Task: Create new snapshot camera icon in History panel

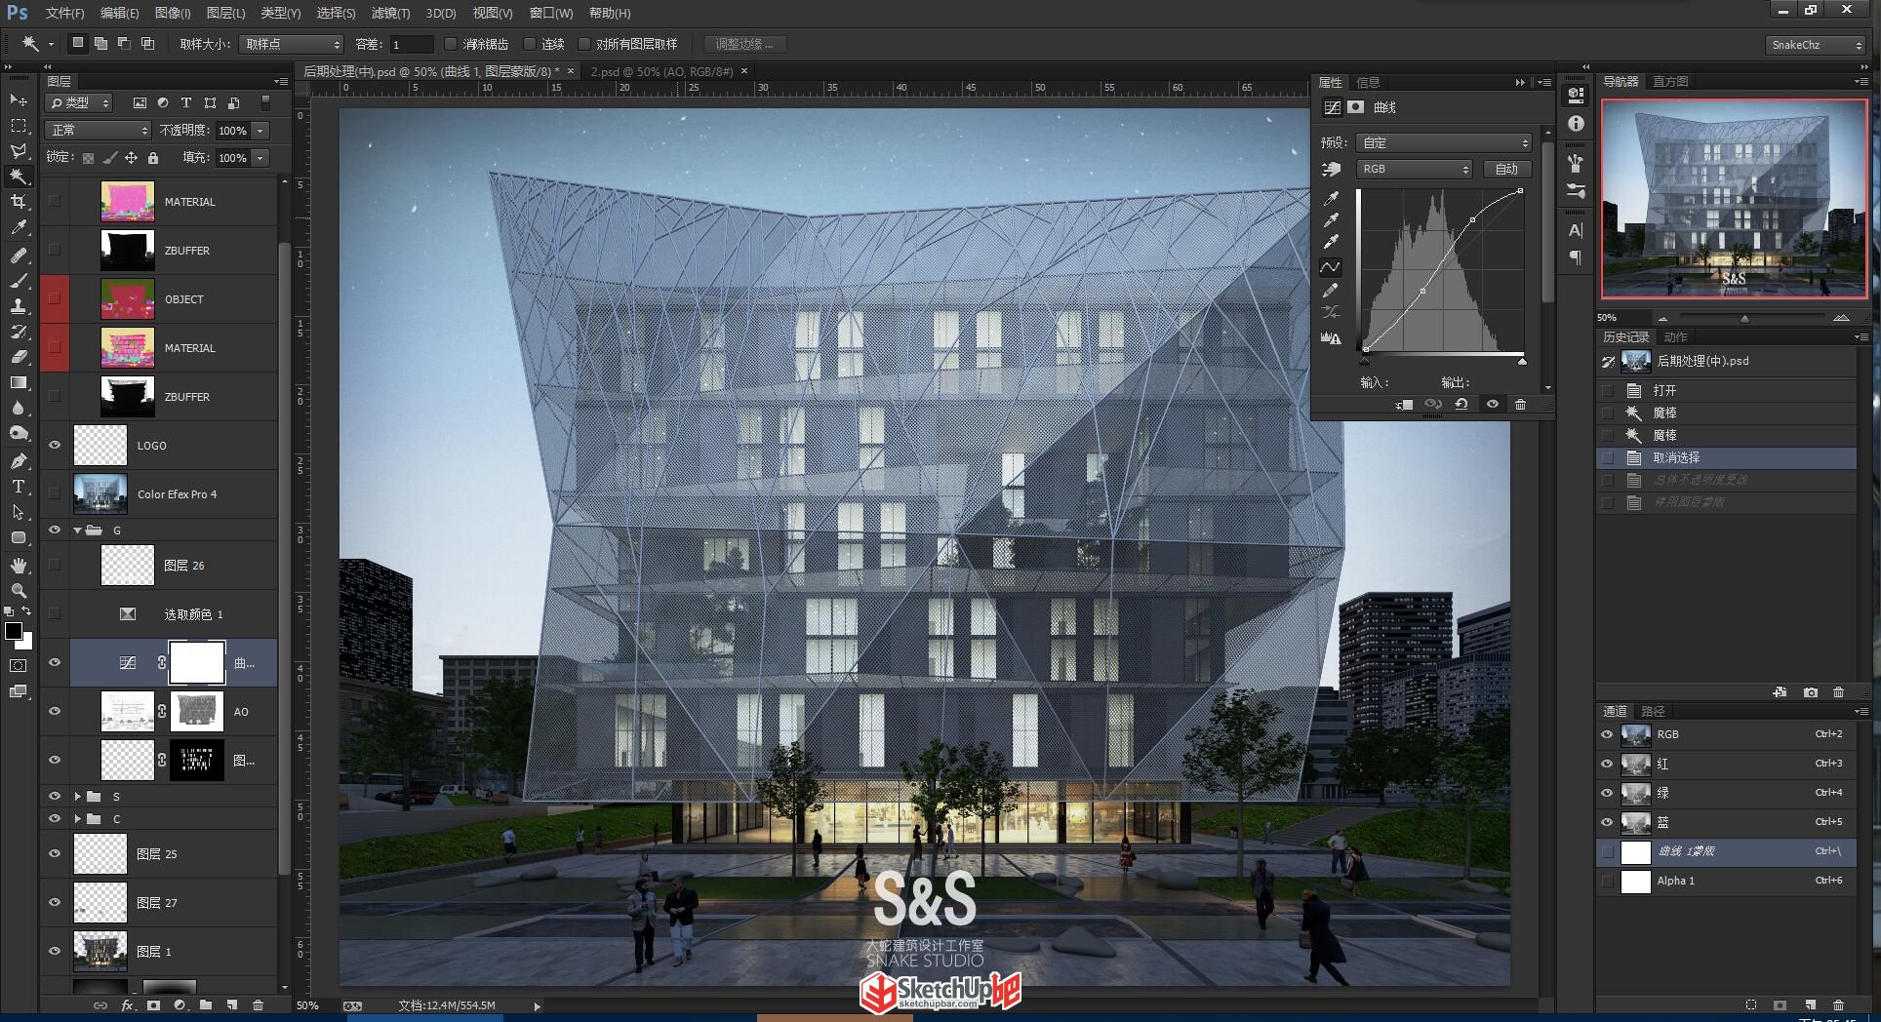Action: 1811,692
